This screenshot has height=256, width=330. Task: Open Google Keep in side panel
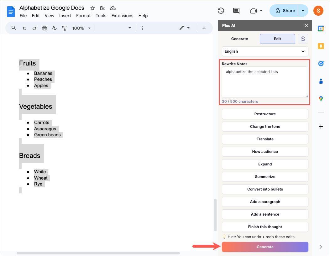321,46
